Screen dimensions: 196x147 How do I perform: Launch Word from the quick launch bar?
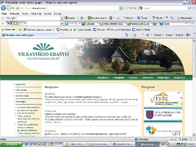(44, 144)
